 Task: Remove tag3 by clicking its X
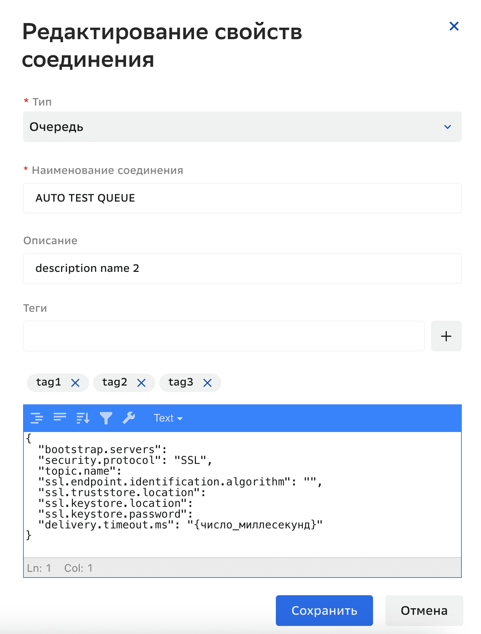pyautogui.click(x=207, y=382)
